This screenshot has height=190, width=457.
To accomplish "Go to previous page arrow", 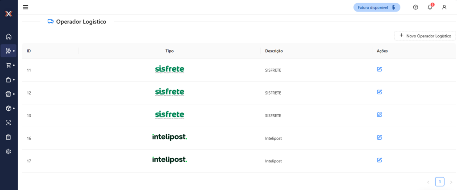I will 428,182.
